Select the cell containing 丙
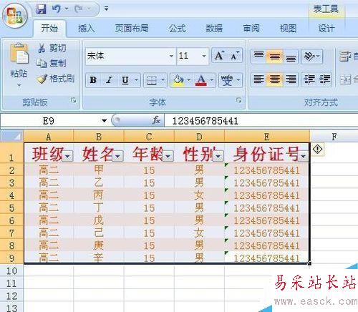This screenshot has width=358, height=312. tap(99, 195)
